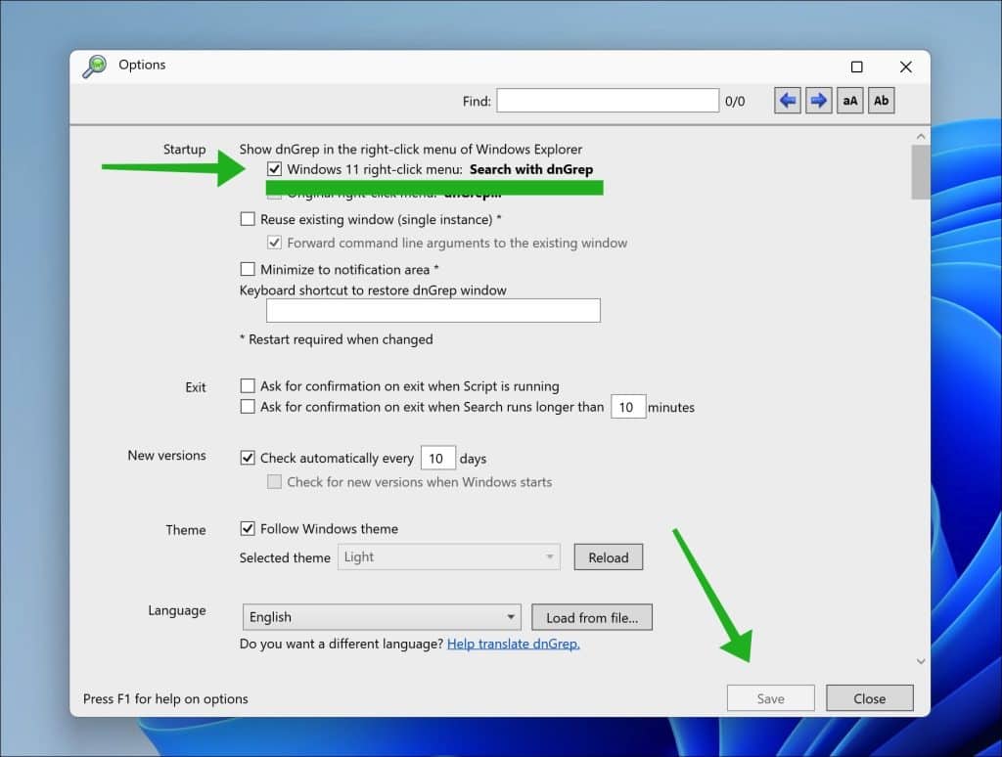Enable Minimize to notification area

(x=248, y=269)
